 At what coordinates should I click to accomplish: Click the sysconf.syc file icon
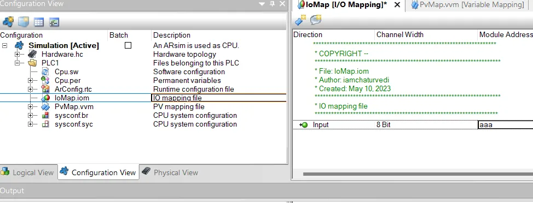(x=45, y=124)
